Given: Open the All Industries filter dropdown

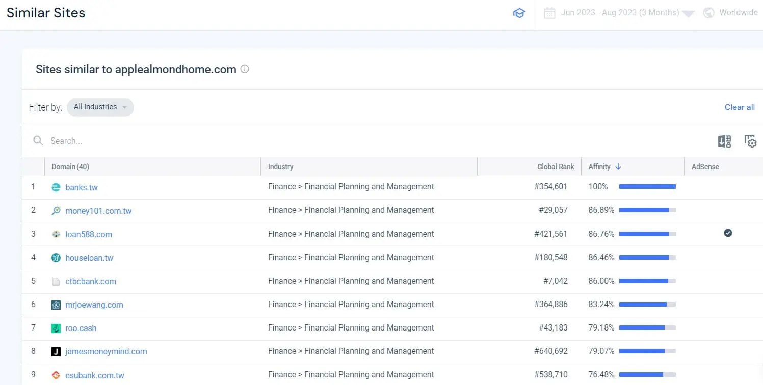Looking at the screenshot, I should coord(100,107).
